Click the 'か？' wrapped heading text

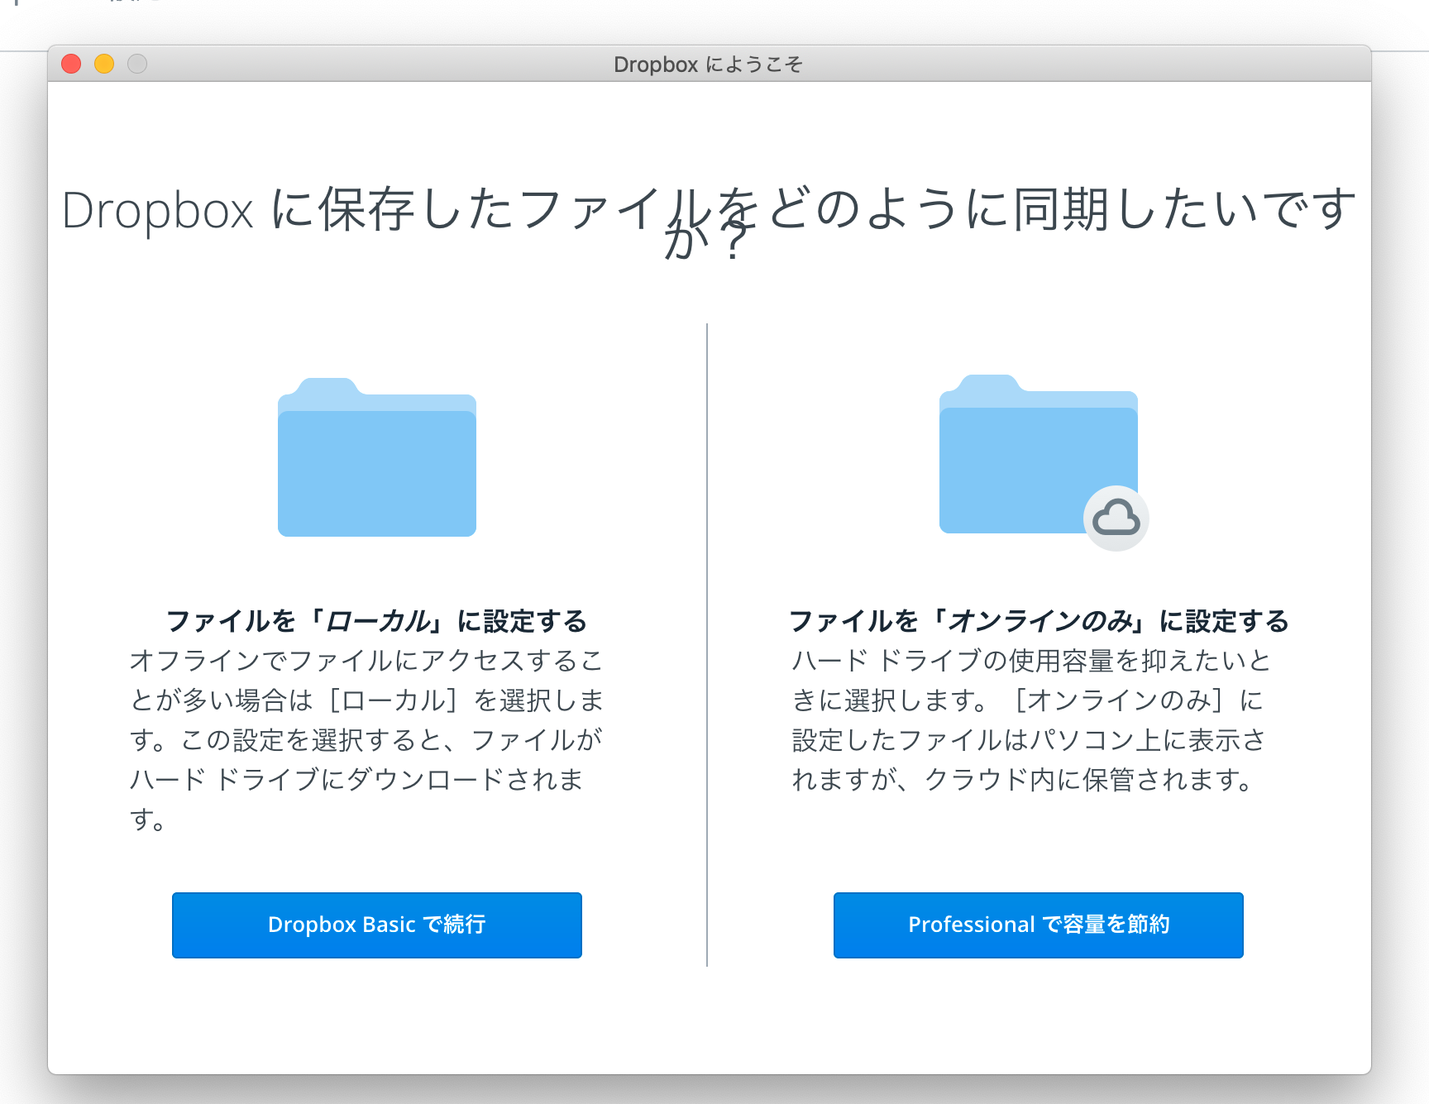click(x=708, y=243)
